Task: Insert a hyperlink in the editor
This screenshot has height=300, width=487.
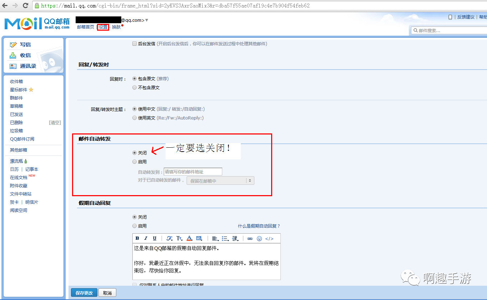Action: pos(250,238)
